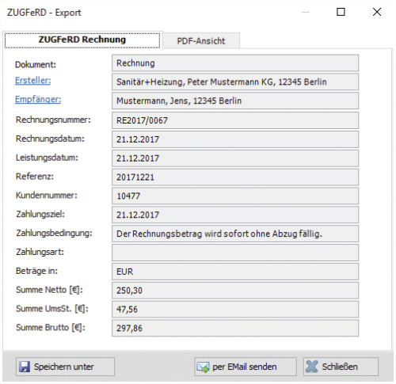Viewport: 396px width, 384px height.
Task: Switch to the PDF-Ansicht tab
Action: point(201,41)
